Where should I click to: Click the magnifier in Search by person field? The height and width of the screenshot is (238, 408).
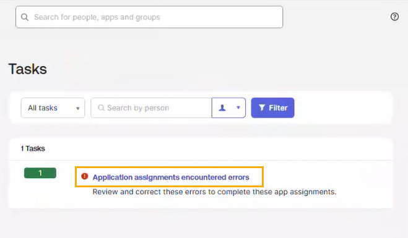[101, 108]
